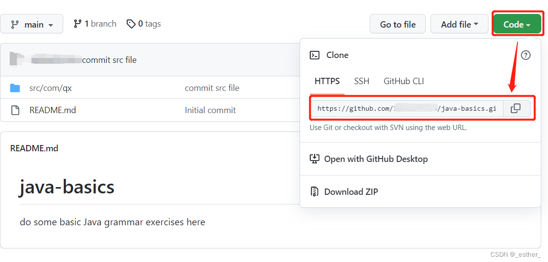Screen dimensions: 548x262
Task: Copy the HTTPS clone URL icon
Action: (516, 108)
